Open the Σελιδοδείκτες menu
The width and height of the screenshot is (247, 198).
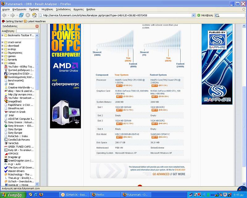[x=63, y=9]
